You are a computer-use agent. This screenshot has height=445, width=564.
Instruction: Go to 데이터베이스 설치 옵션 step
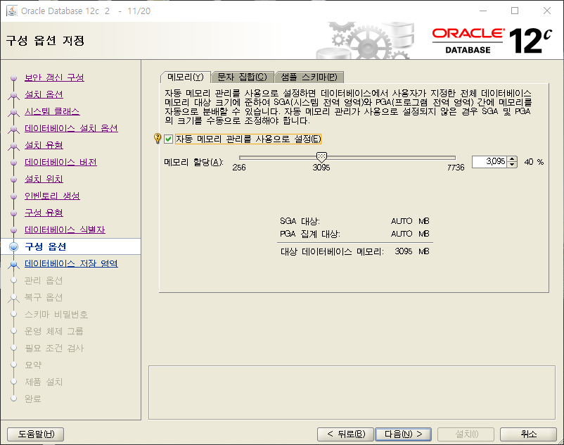pos(71,128)
